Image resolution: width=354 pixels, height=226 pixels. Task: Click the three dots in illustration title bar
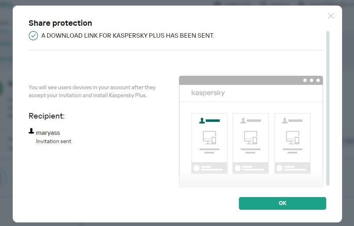312,80
